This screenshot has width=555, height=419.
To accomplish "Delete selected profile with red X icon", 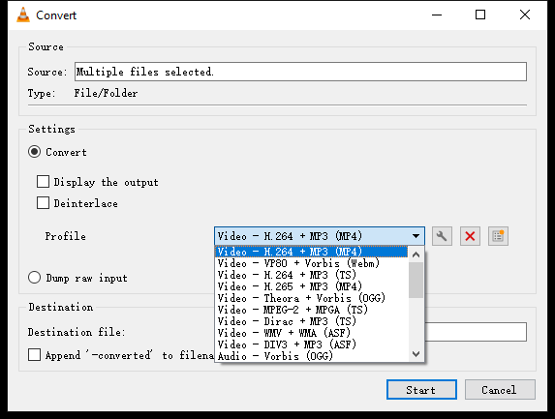I will (470, 236).
